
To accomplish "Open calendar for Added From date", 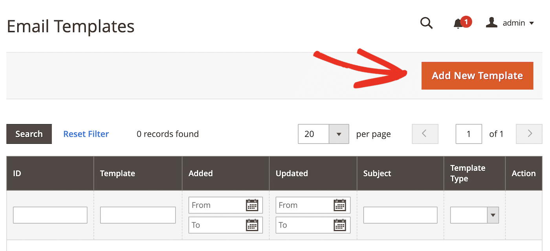I will coord(252,205).
